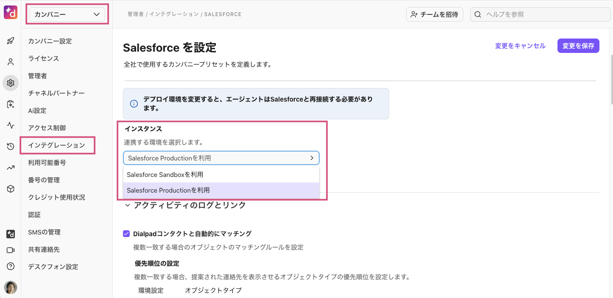
Task: Choose Salesforce Productionを利用 in list
Action: [221, 190]
